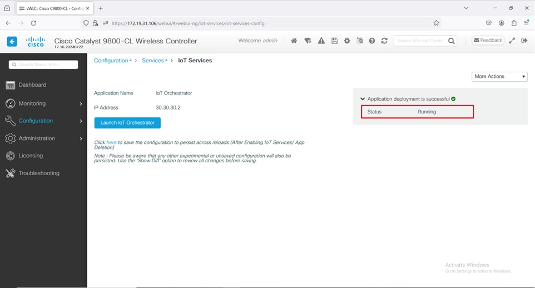
Task: Bookmark page with star icon
Action: 436,23
